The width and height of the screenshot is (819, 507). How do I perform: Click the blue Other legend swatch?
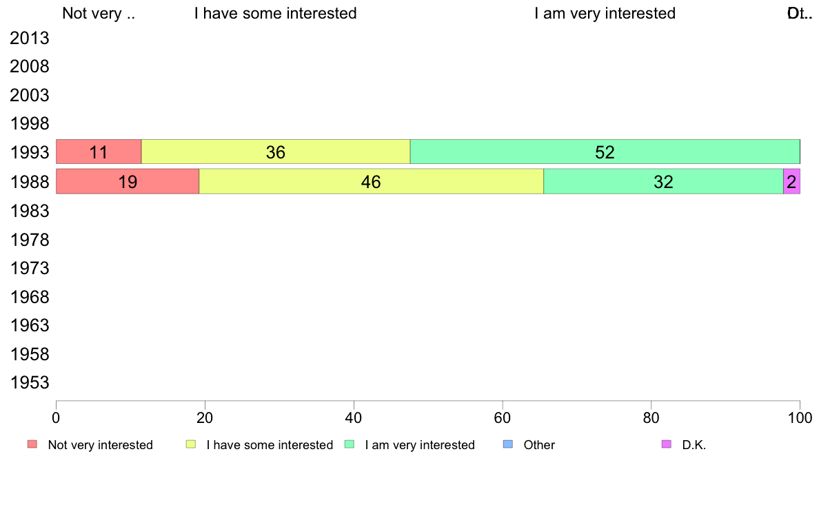pos(507,444)
